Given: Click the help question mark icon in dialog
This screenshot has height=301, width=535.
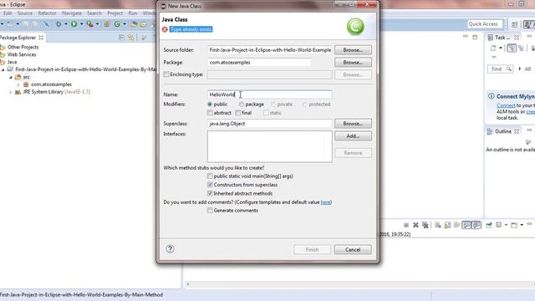Looking at the screenshot, I should click(170, 249).
